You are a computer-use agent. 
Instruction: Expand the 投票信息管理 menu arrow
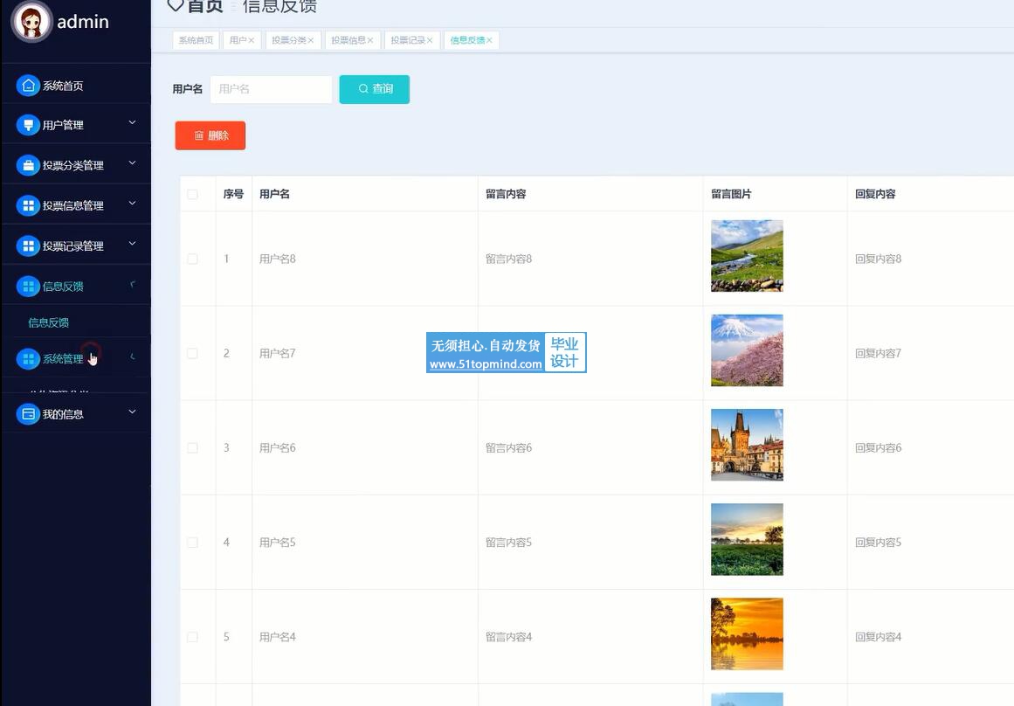tap(133, 204)
